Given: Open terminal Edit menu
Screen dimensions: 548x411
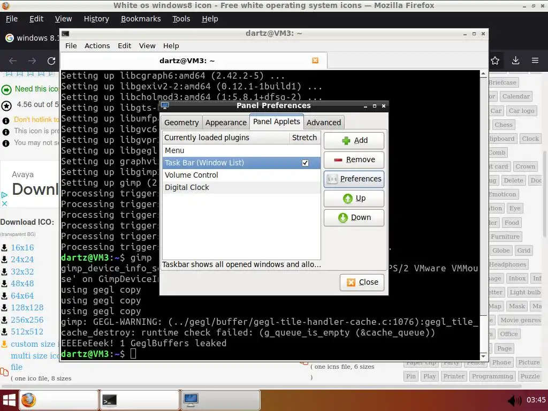Looking at the screenshot, I should pos(124,46).
